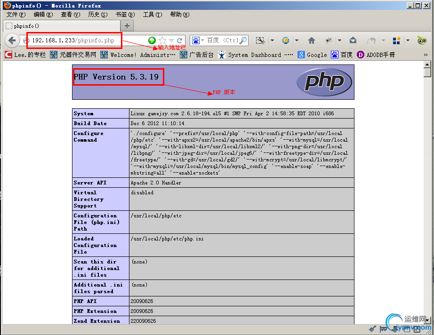Click the 'PHP Version 5.3.19' heading
This screenshot has height=335, width=434.
[x=116, y=77]
